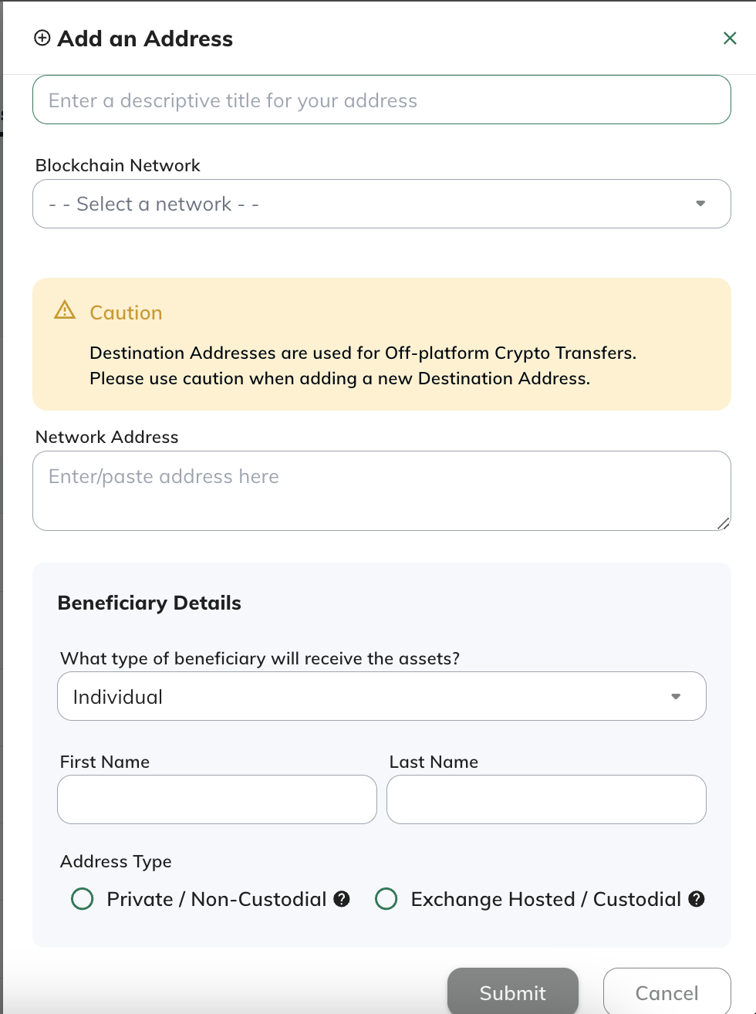
Task: Click help icon next to Exchange Hosted / Custodial
Action: coord(697,899)
